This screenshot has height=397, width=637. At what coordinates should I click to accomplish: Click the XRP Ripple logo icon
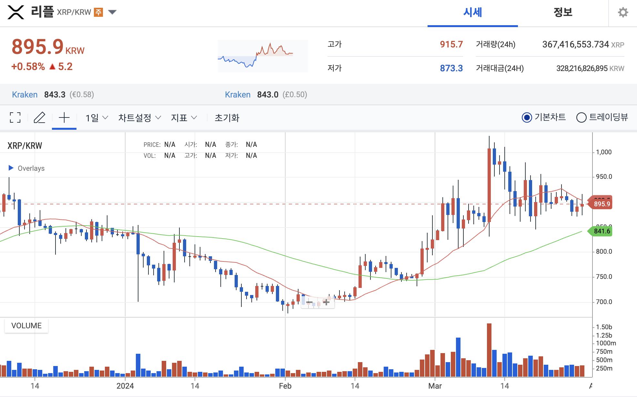(16, 12)
